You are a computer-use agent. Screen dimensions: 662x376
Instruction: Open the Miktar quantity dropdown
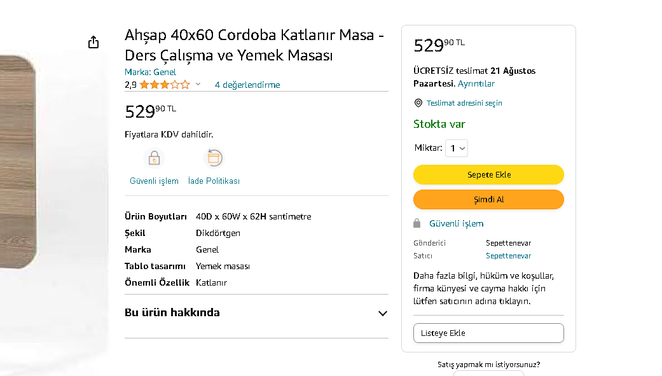[457, 148]
